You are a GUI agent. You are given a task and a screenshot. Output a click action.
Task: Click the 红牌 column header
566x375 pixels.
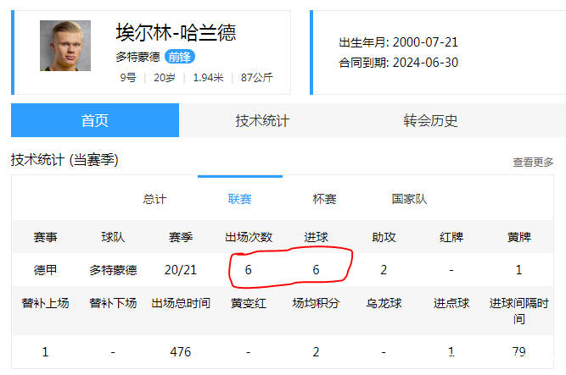(x=451, y=237)
